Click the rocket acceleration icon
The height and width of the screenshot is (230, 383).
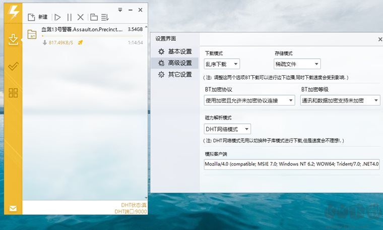[x=80, y=42]
